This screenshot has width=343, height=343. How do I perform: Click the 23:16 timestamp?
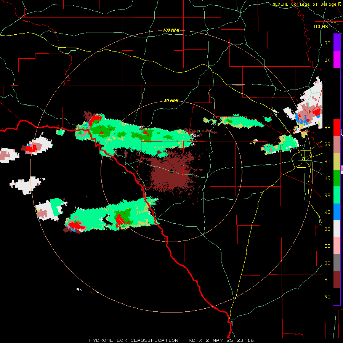(x=245, y=340)
